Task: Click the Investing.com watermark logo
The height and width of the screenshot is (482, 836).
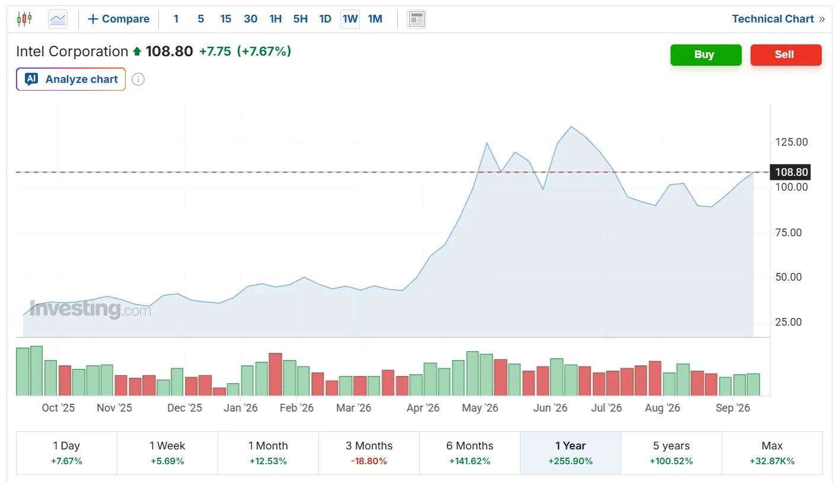Action: point(90,309)
